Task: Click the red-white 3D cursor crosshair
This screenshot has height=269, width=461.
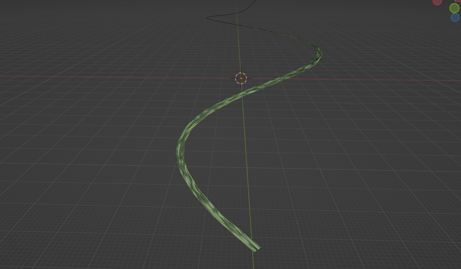Action: pyautogui.click(x=241, y=78)
